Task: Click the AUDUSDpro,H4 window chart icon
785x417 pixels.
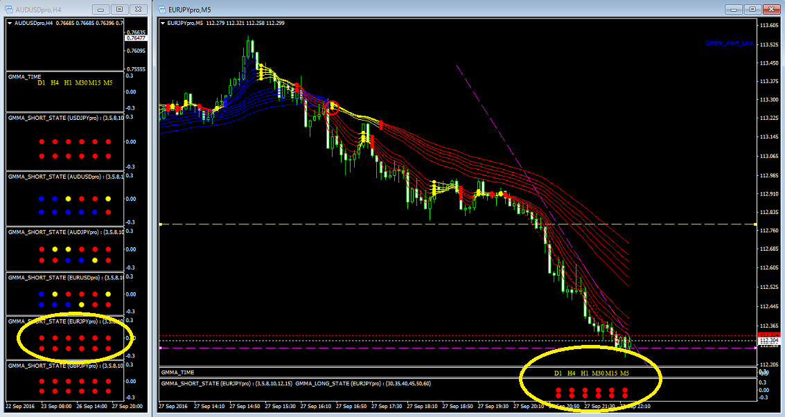Action: (9, 10)
